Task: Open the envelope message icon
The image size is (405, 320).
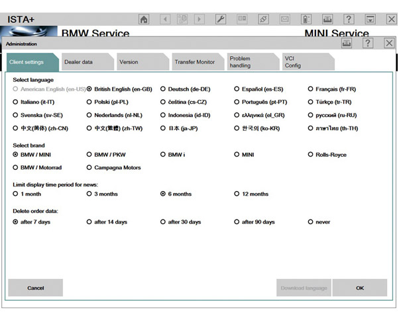Action: coord(284,19)
